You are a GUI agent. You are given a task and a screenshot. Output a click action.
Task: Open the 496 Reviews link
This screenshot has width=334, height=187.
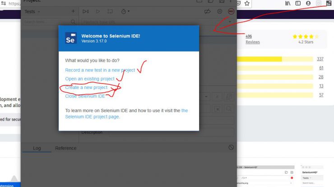[253, 39]
